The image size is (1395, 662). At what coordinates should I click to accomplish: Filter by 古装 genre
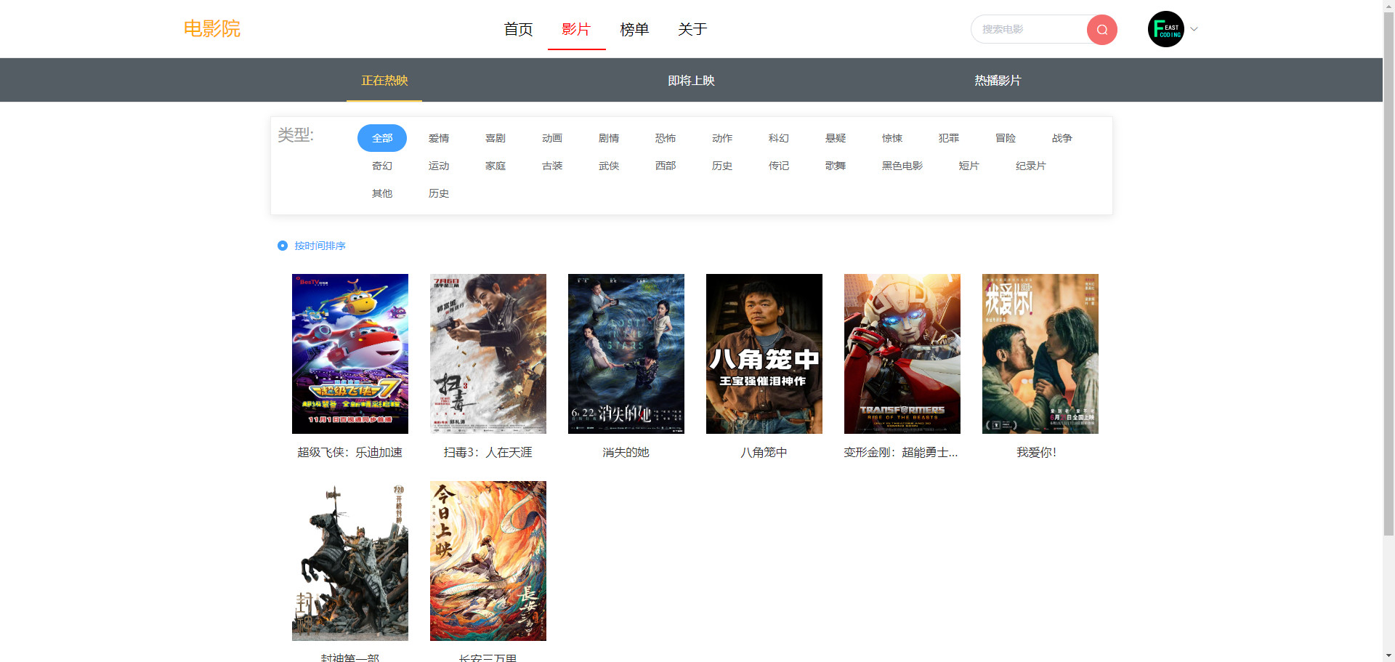tap(552, 166)
